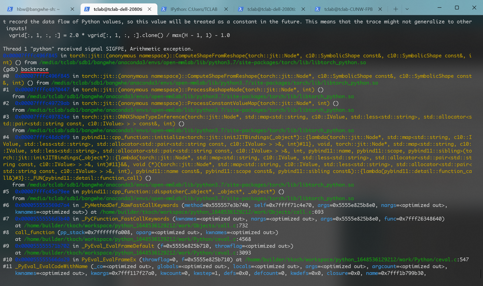
Task: Click address 0x00007fffc49729ab in frame #2
Action: pyautogui.click(x=42, y=103)
